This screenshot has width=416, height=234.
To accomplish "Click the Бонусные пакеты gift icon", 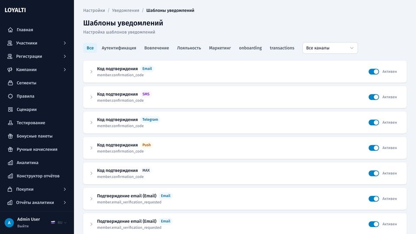I will point(10,136).
